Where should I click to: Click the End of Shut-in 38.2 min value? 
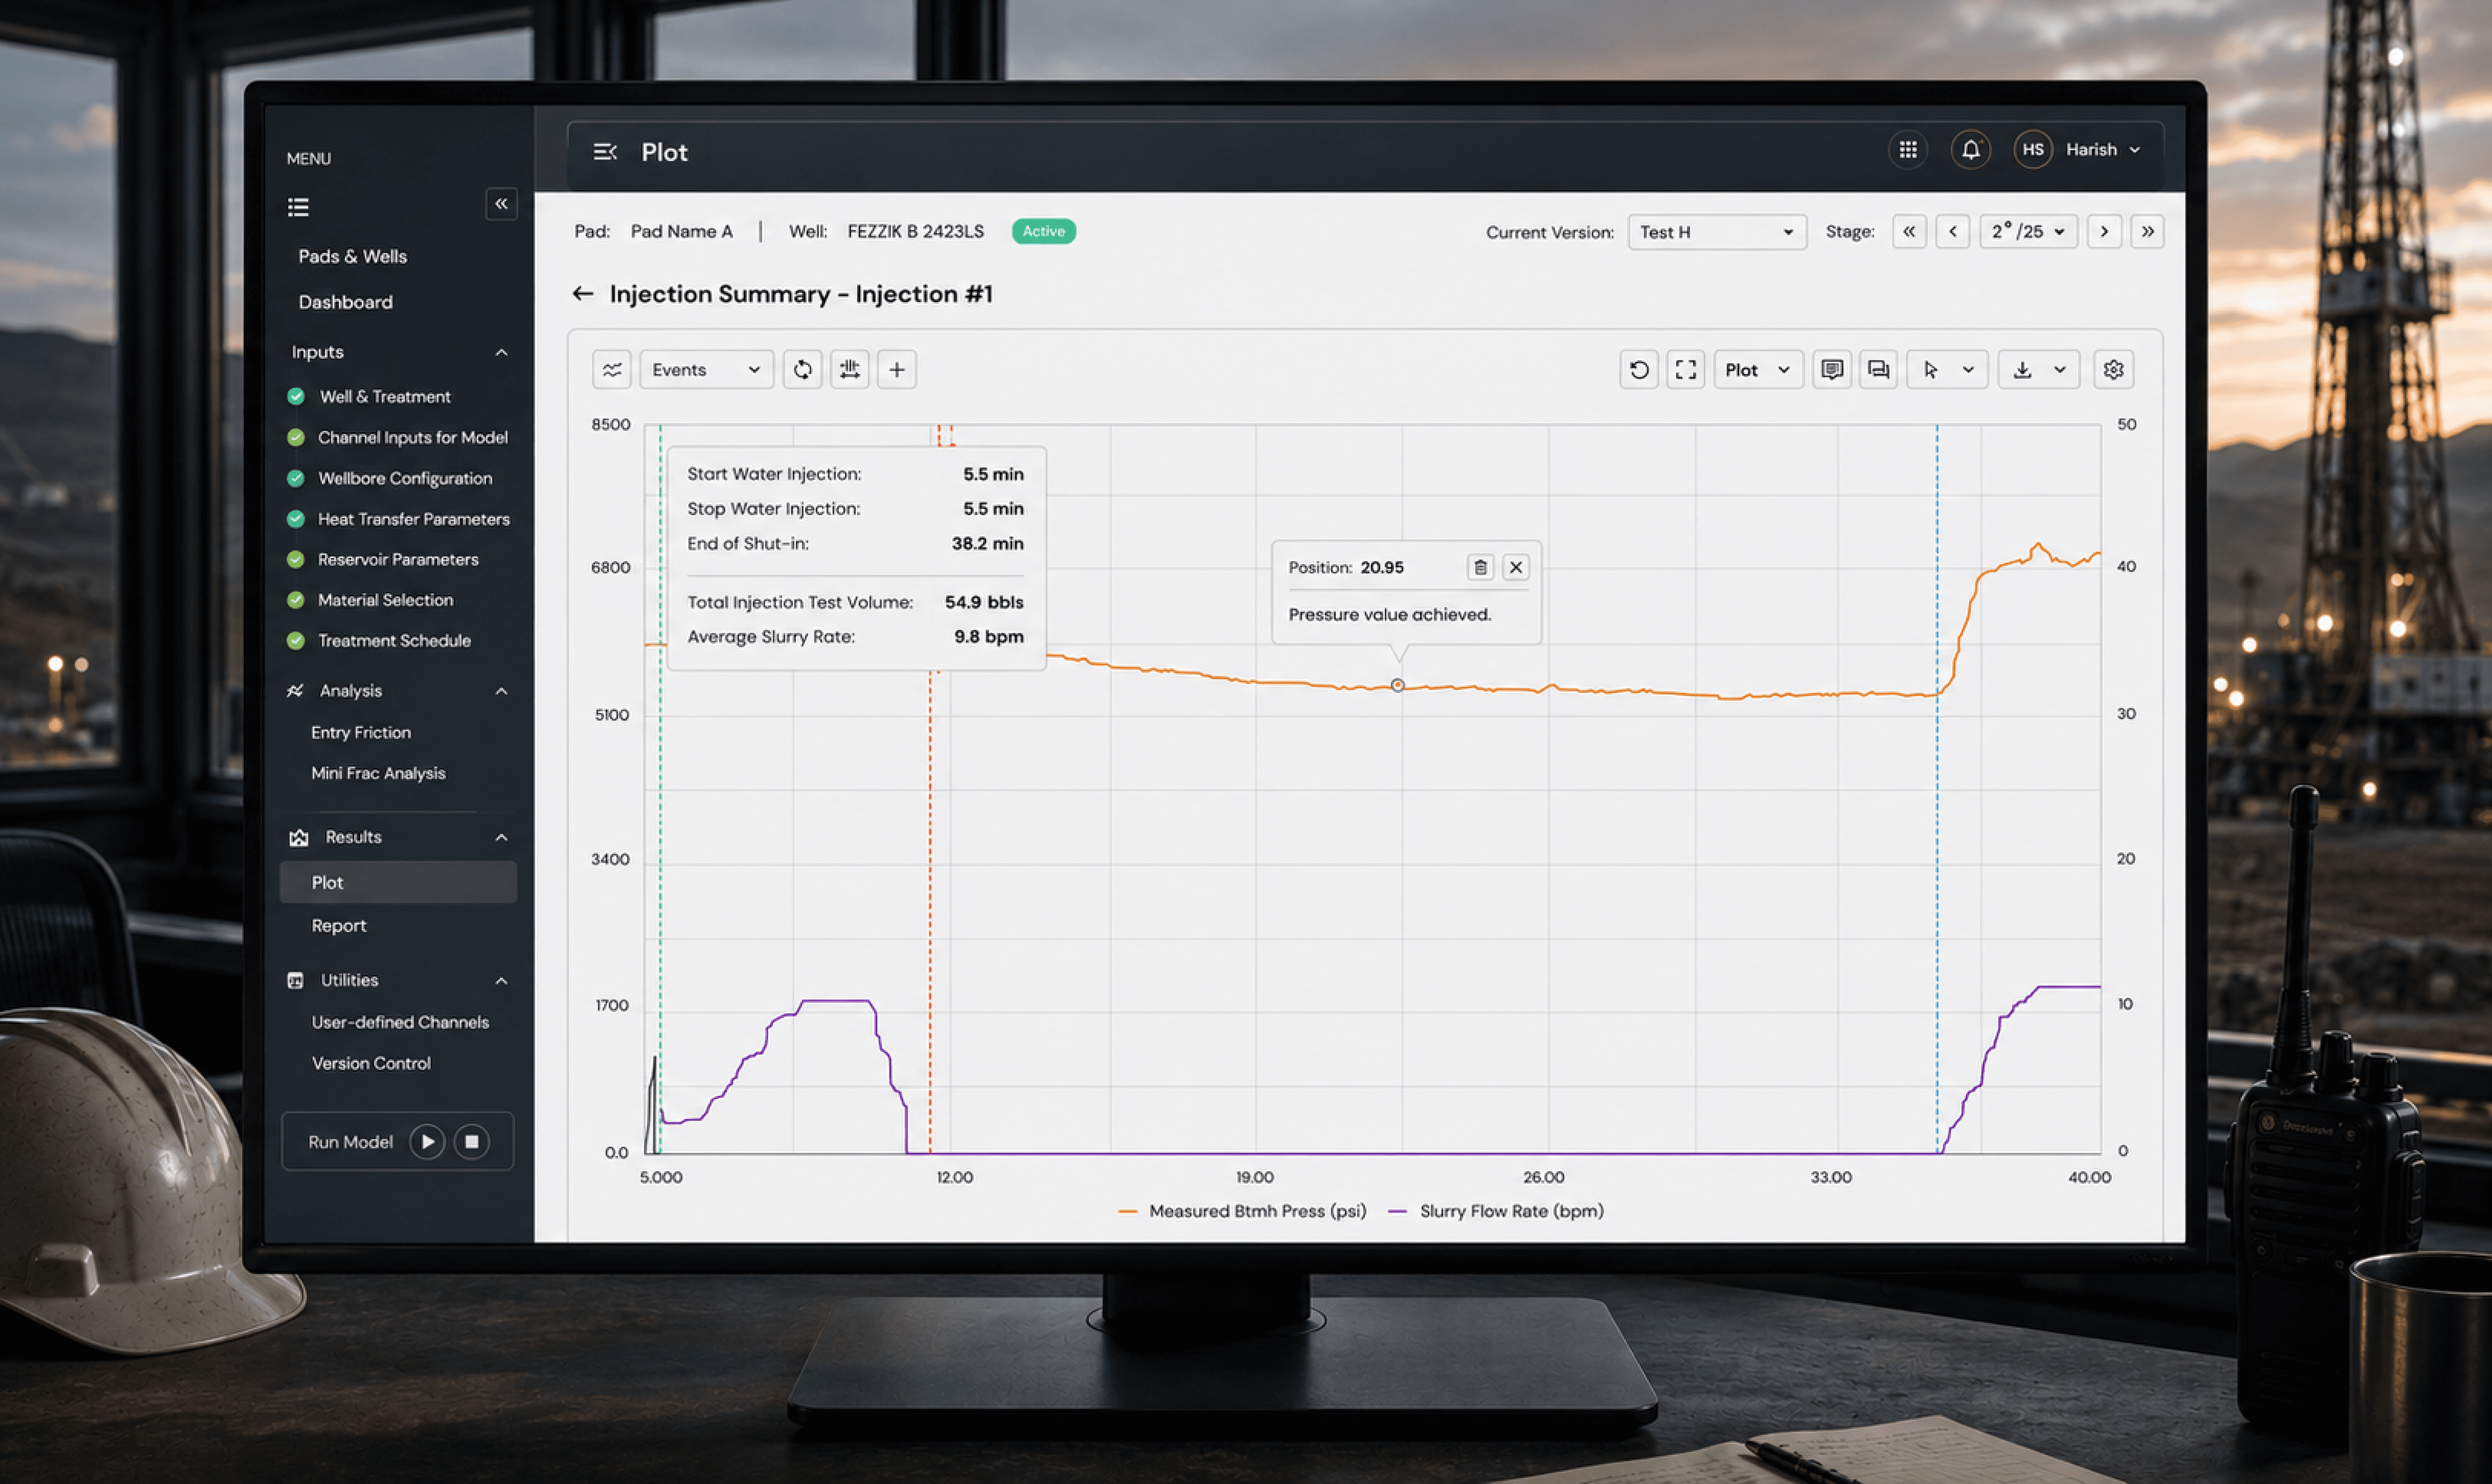click(987, 543)
